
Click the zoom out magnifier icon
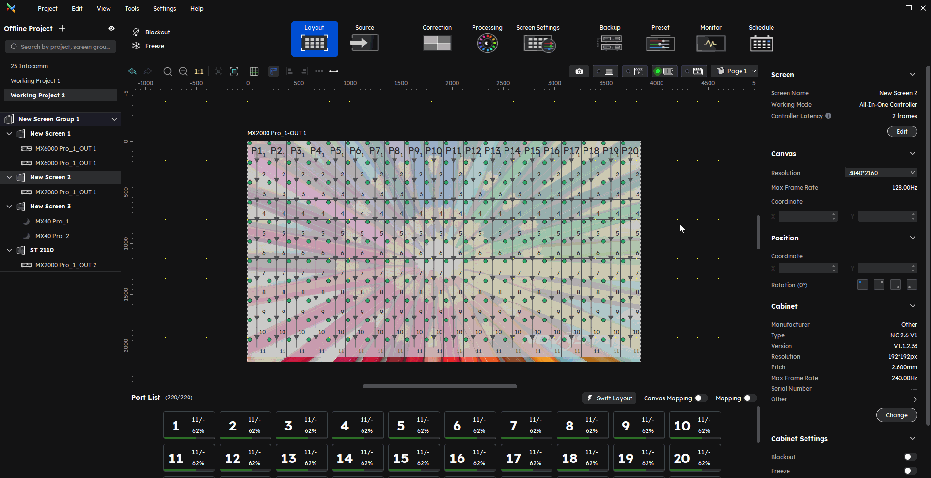click(x=168, y=71)
